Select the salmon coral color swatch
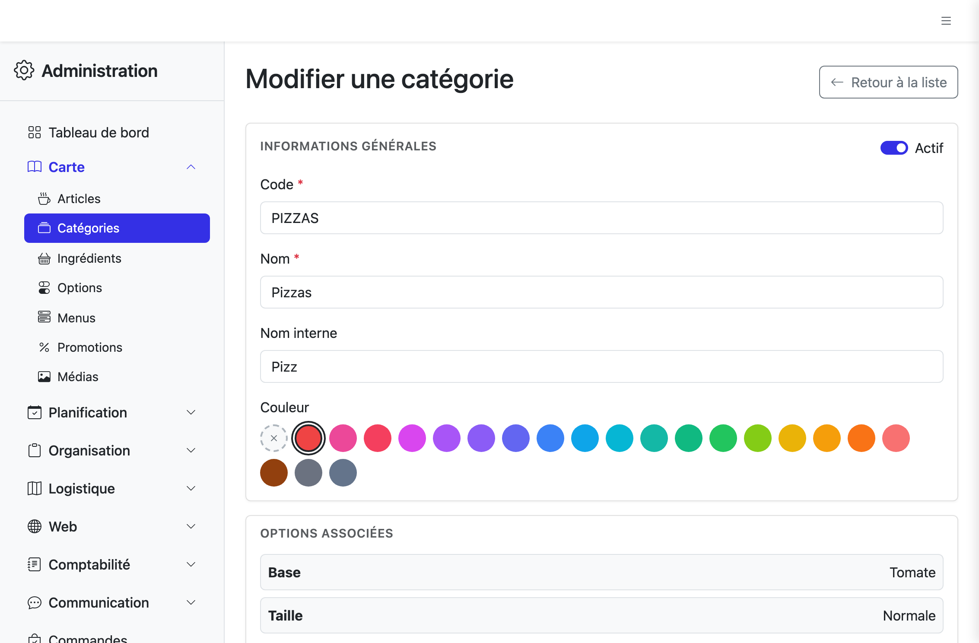This screenshot has height=643, width=979. coord(896,438)
